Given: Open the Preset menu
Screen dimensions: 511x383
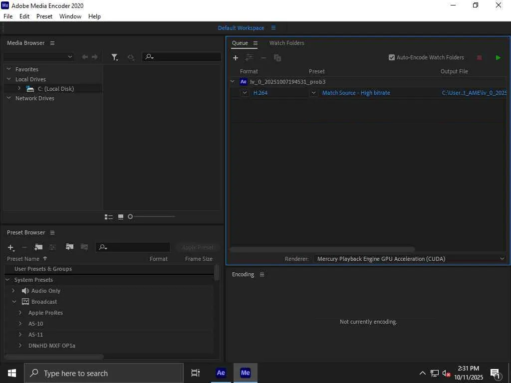Looking at the screenshot, I should 44,16.
